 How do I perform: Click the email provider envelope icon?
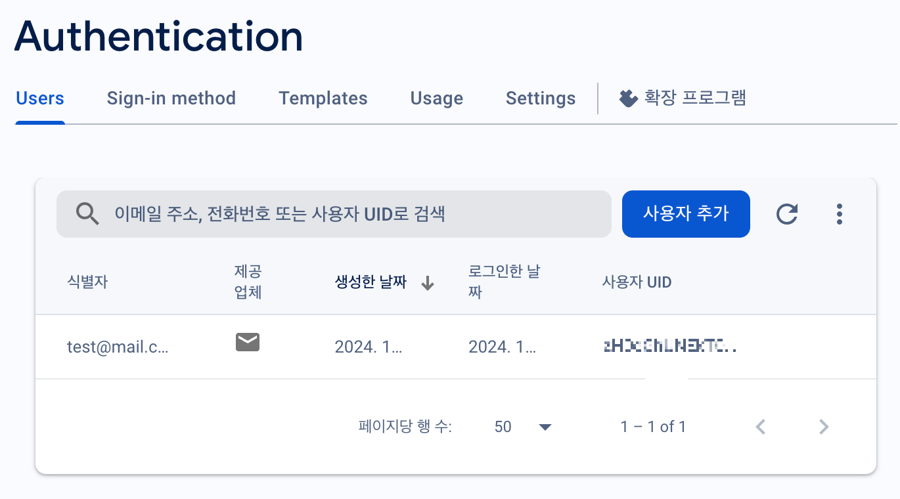click(248, 342)
